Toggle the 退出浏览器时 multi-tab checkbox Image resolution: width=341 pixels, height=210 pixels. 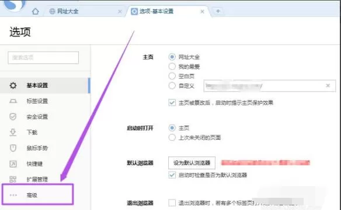pyautogui.click(x=172, y=203)
